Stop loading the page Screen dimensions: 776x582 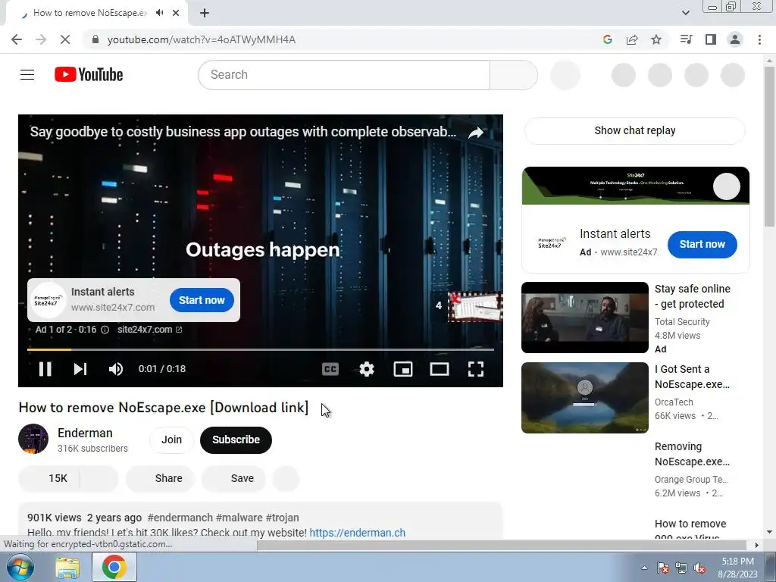[x=65, y=39]
